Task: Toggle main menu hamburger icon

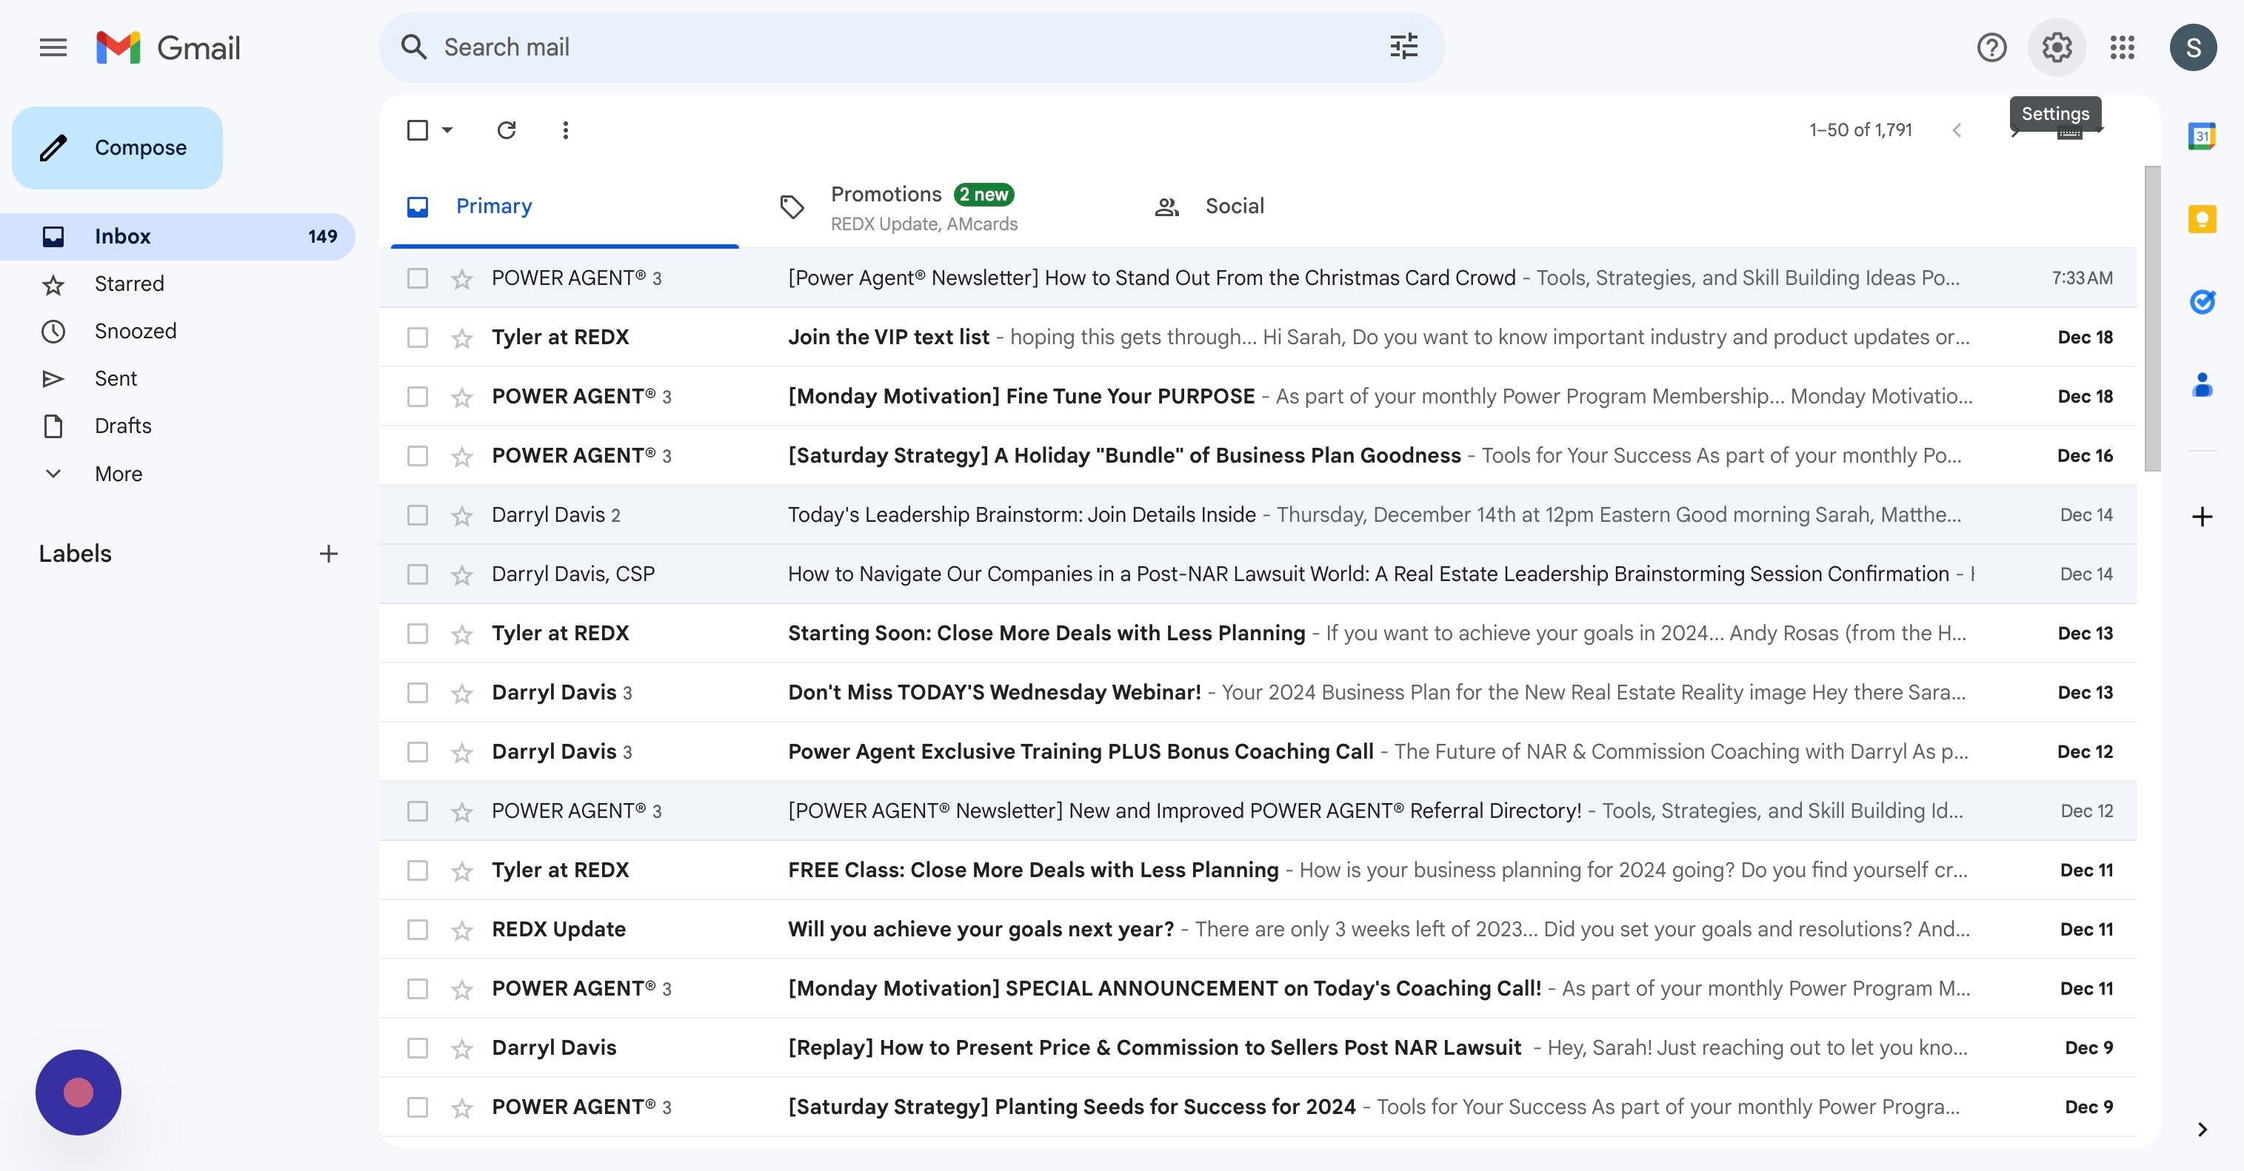Action: point(53,47)
